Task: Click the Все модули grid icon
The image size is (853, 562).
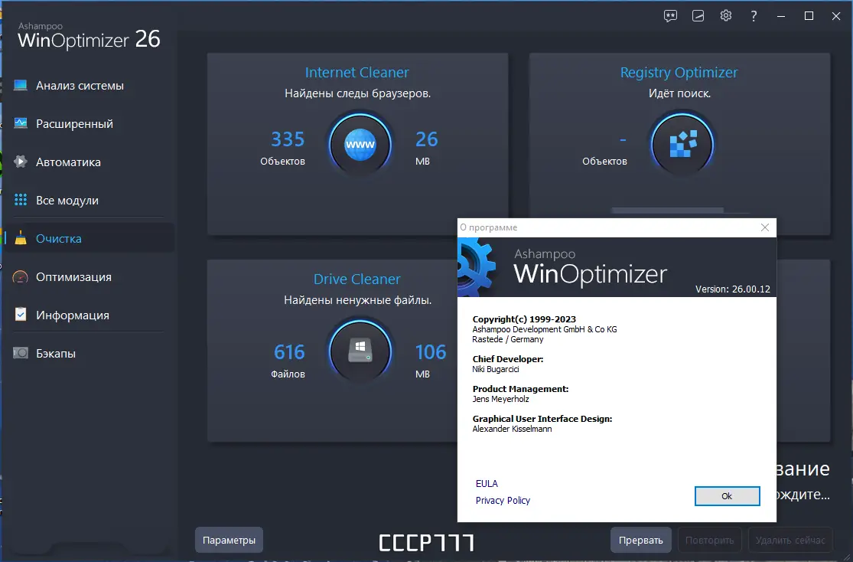Action: (x=21, y=200)
